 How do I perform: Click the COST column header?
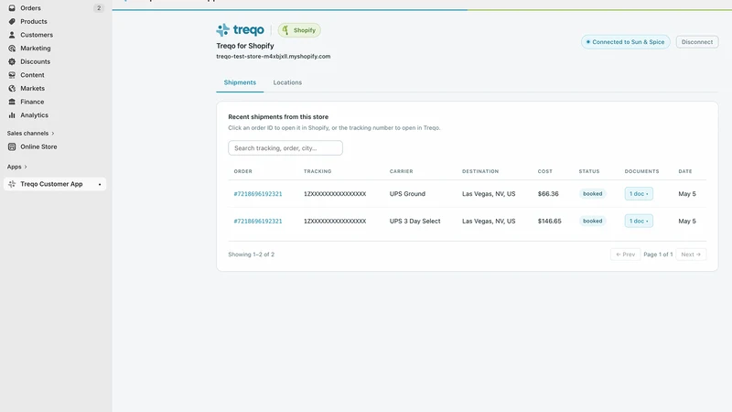click(544, 171)
